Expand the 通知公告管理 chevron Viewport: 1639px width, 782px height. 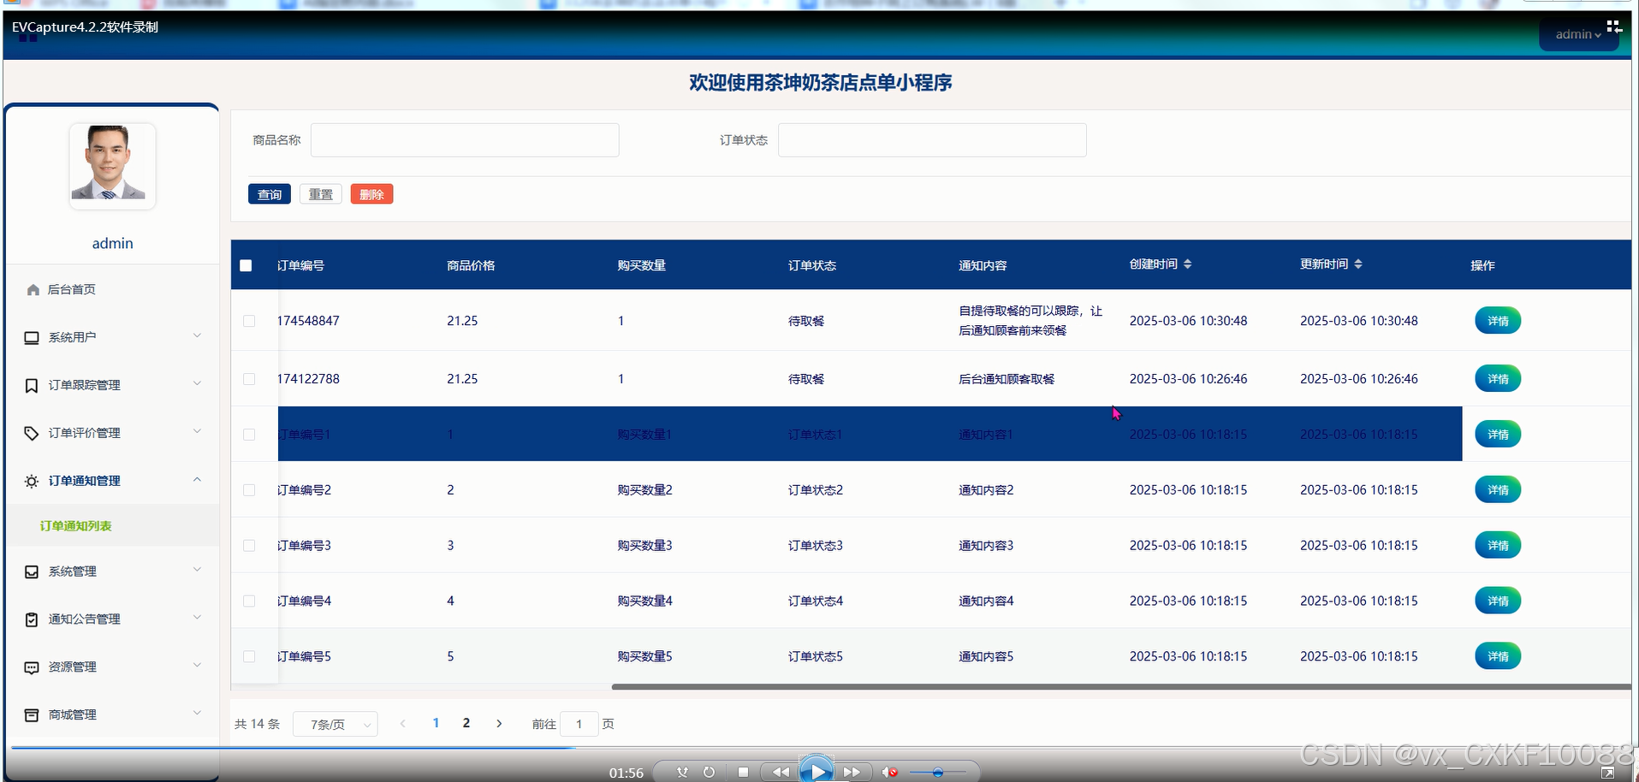(x=197, y=618)
